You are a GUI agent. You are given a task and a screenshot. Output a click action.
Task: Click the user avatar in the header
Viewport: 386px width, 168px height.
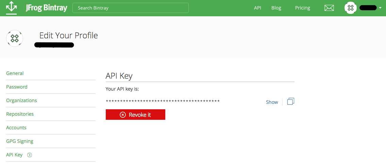click(350, 8)
